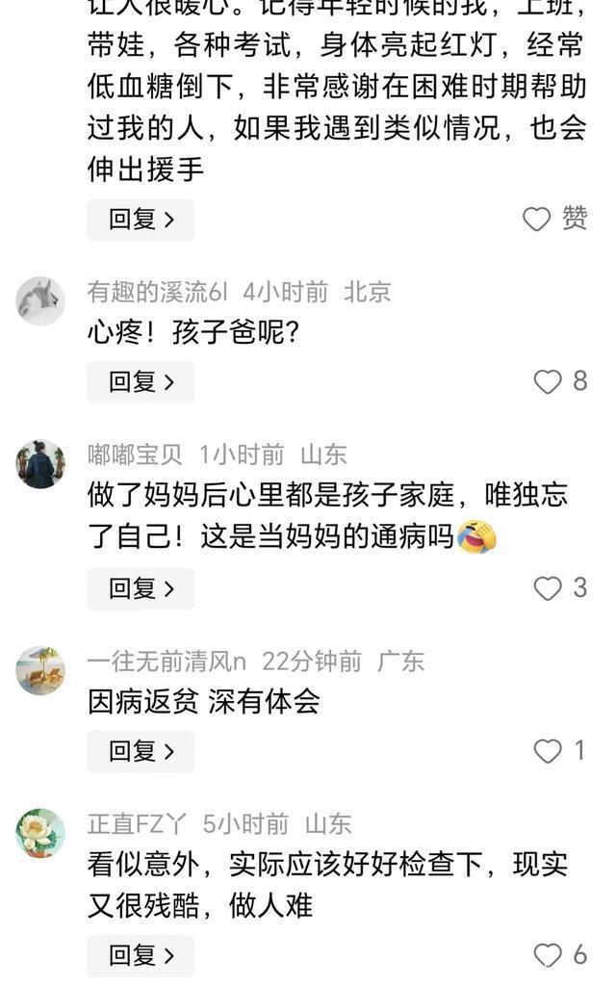Image resolution: width=616 pixels, height=987 pixels.
Task: Open username 正直FZ丫
Action: [138, 824]
